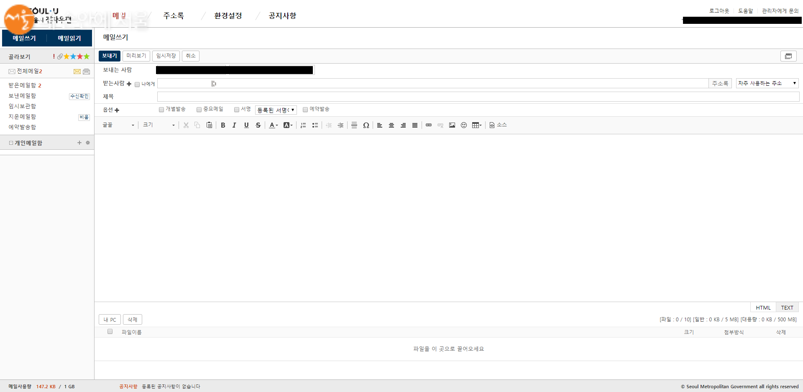Toggle bold formatting in the editor toolbar
Image resolution: width=803 pixels, height=392 pixels.
click(x=223, y=125)
